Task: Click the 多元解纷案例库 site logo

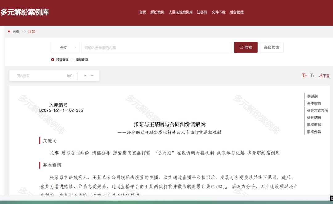Action: [25, 12]
